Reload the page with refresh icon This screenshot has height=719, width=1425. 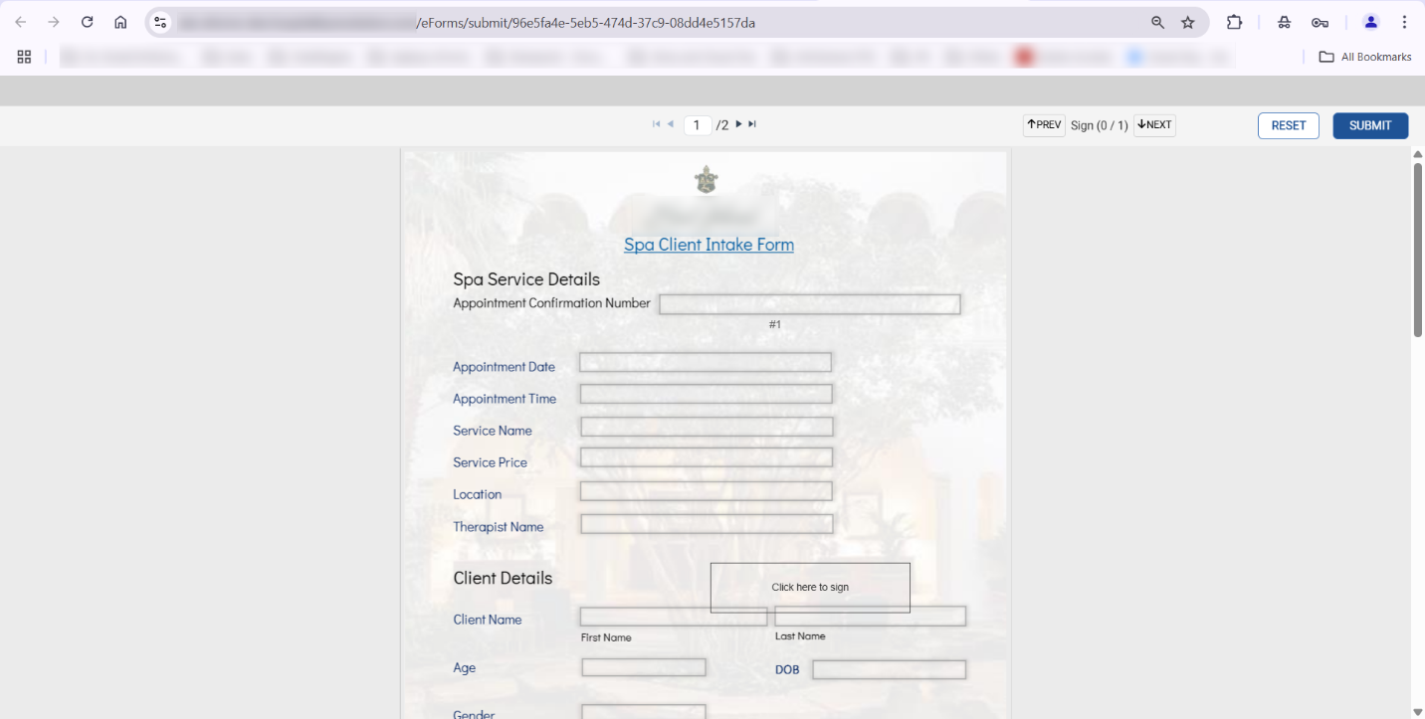[87, 22]
